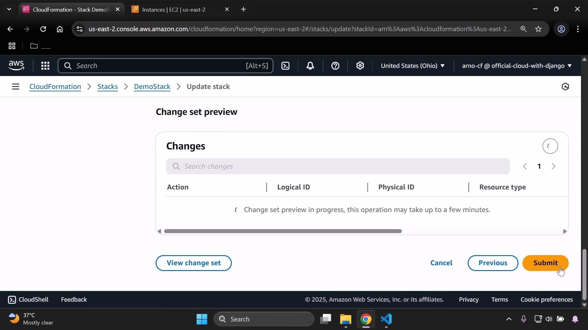View site information icon in address bar
The image size is (588, 330).
pos(80,29)
